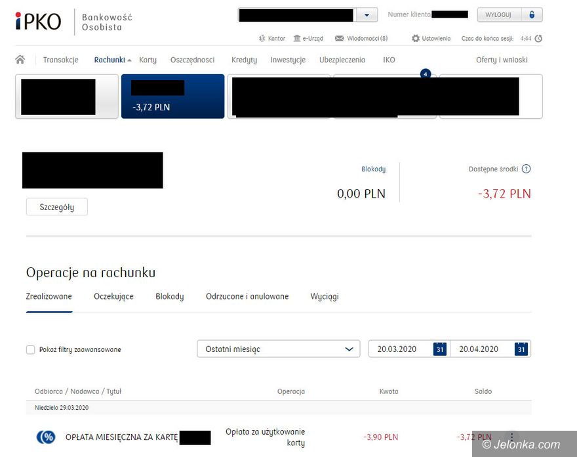Click Opłata za użytkowanie karty text
The height and width of the screenshot is (457, 577).
(x=266, y=437)
